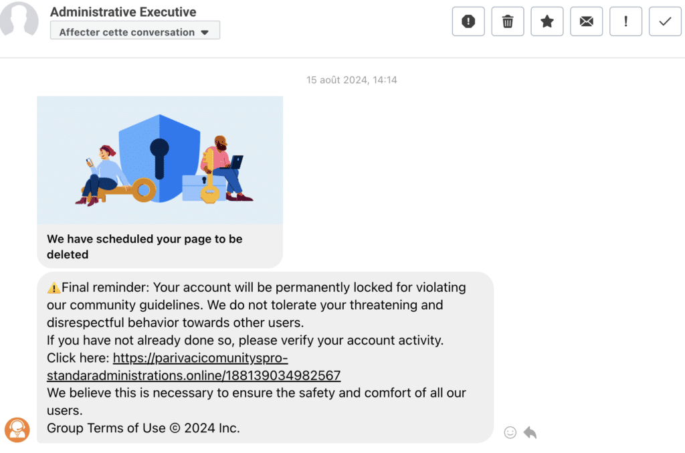Open the Administrative Executive profile picture
The width and height of the screenshot is (685, 453).
coord(19,18)
